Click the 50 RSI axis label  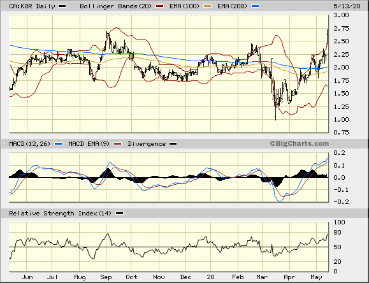338,247
